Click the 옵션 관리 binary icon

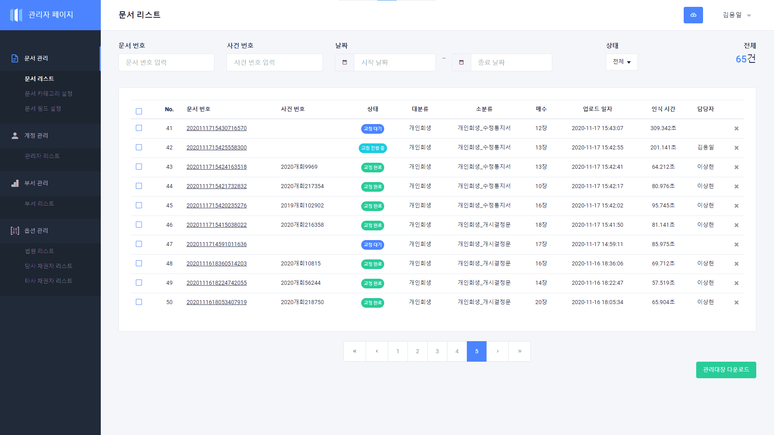15,231
